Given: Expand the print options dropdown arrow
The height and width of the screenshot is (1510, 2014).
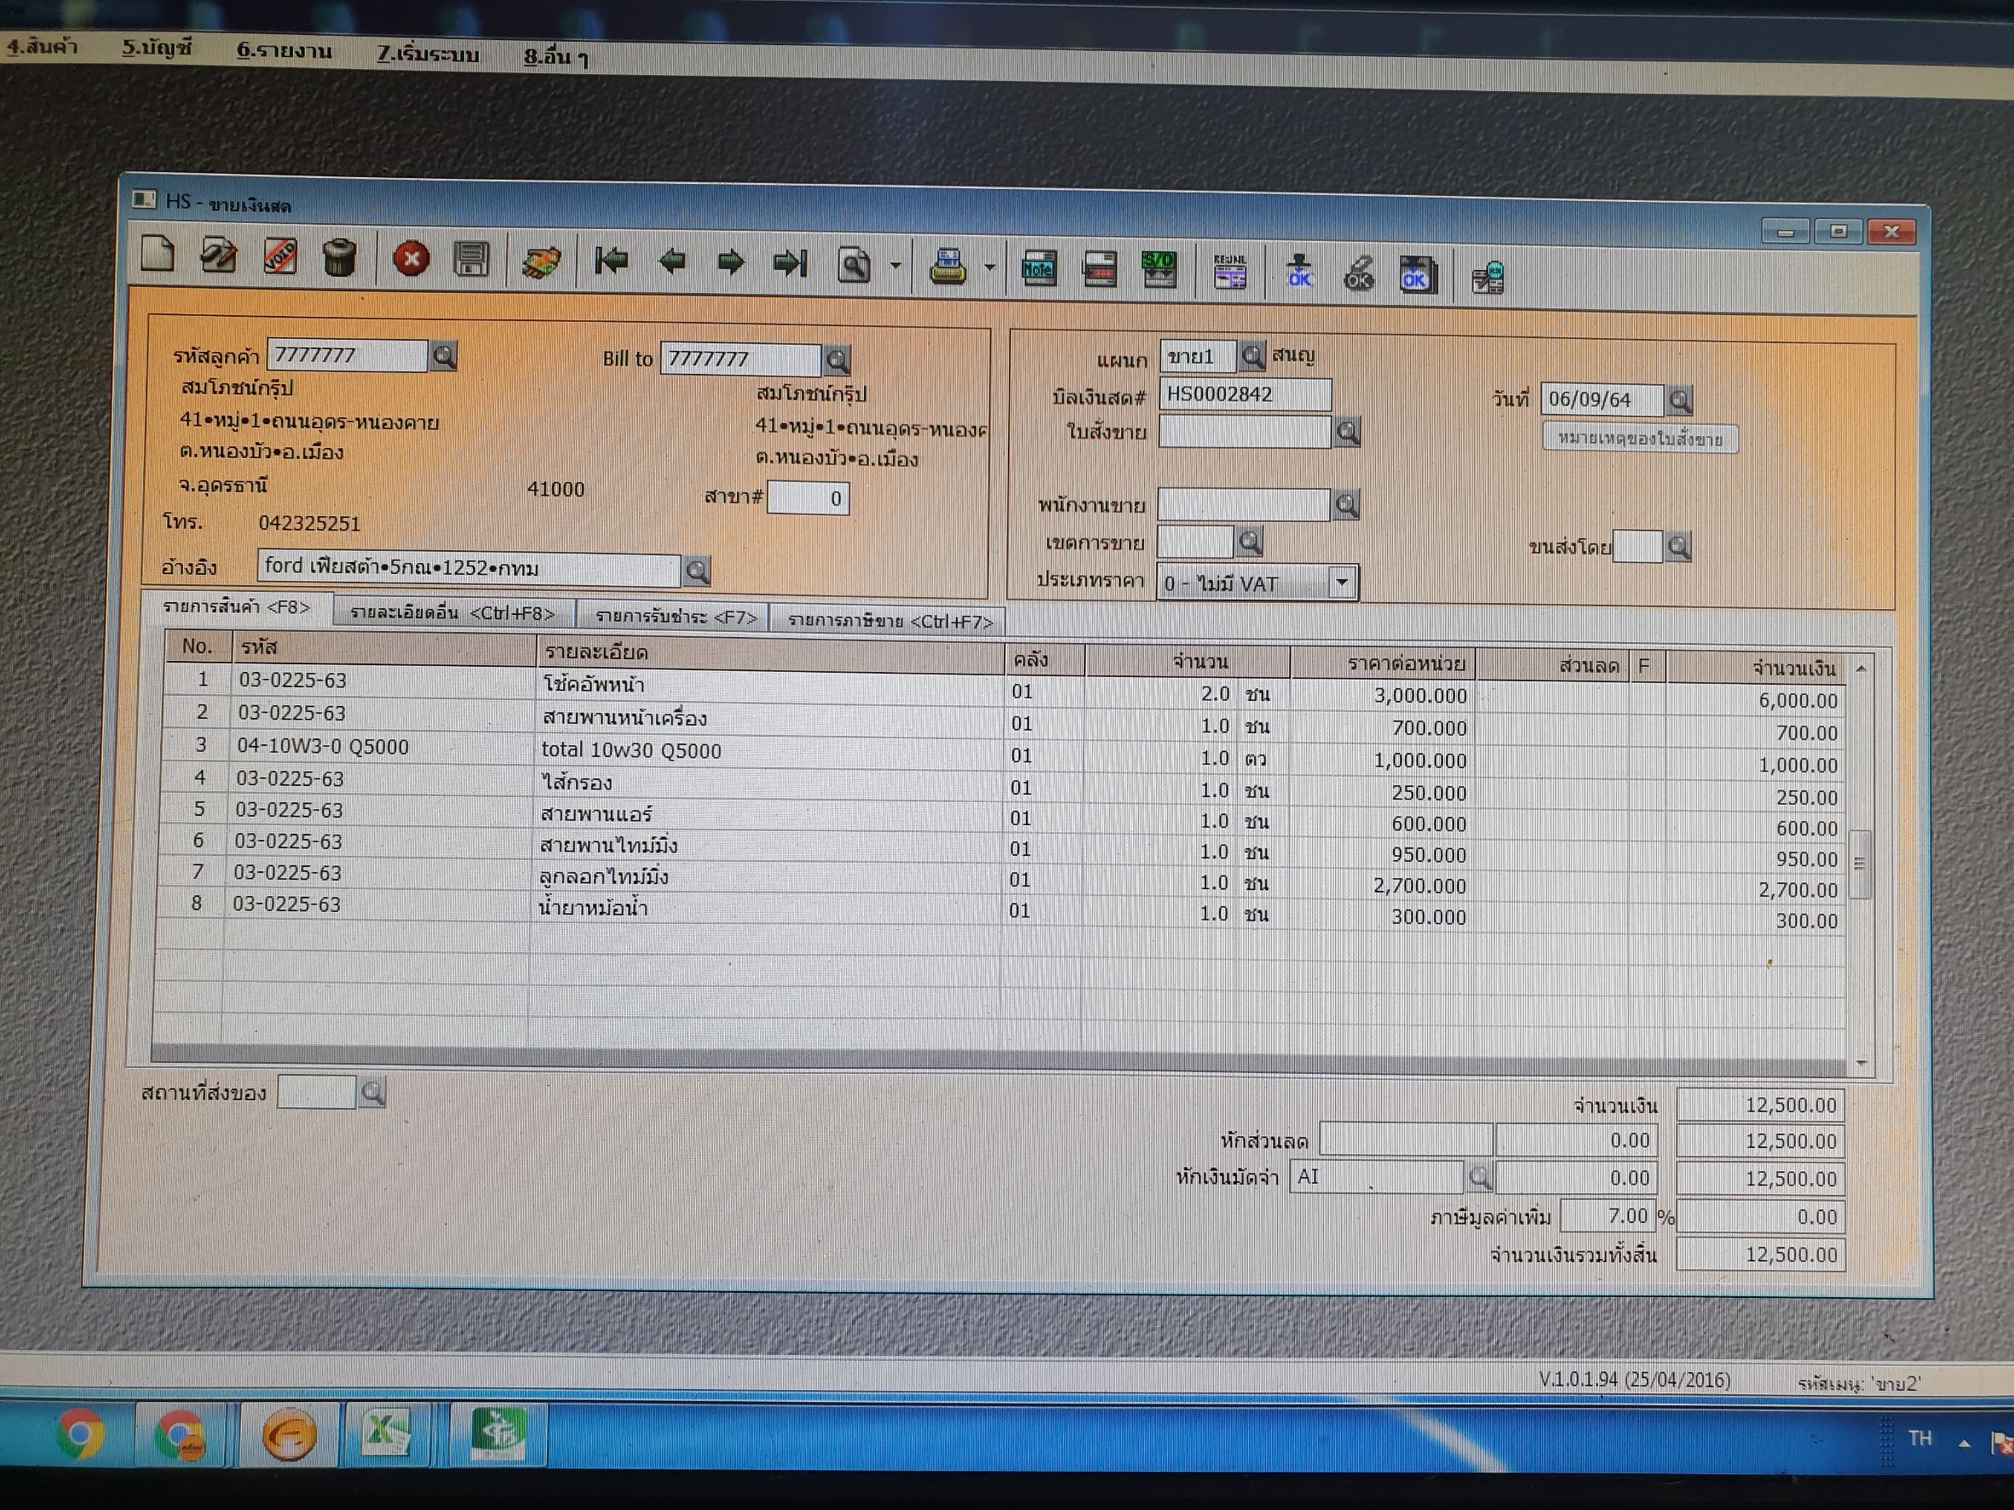Looking at the screenshot, I should pyautogui.click(x=989, y=268).
